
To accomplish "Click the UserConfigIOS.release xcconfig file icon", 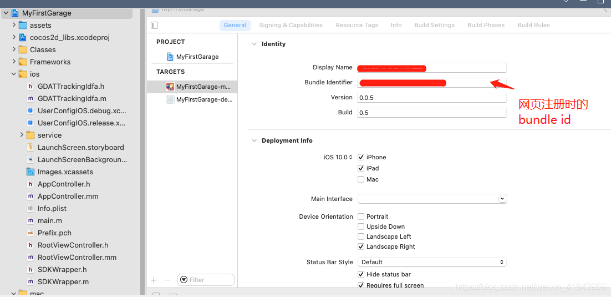I will (x=30, y=123).
